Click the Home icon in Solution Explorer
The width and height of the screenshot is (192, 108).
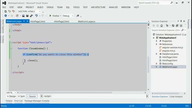(x=161, y=25)
